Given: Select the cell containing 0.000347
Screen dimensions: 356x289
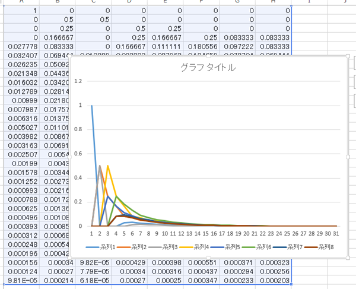Looking at the screenshot, I should pos(201,281).
